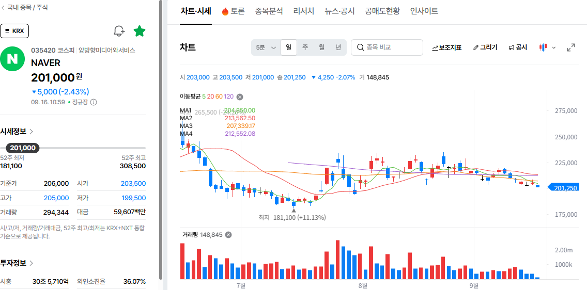This screenshot has width=587, height=290.
Task: Click the 9월 date axis label
Action: pyautogui.click(x=474, y=286)
